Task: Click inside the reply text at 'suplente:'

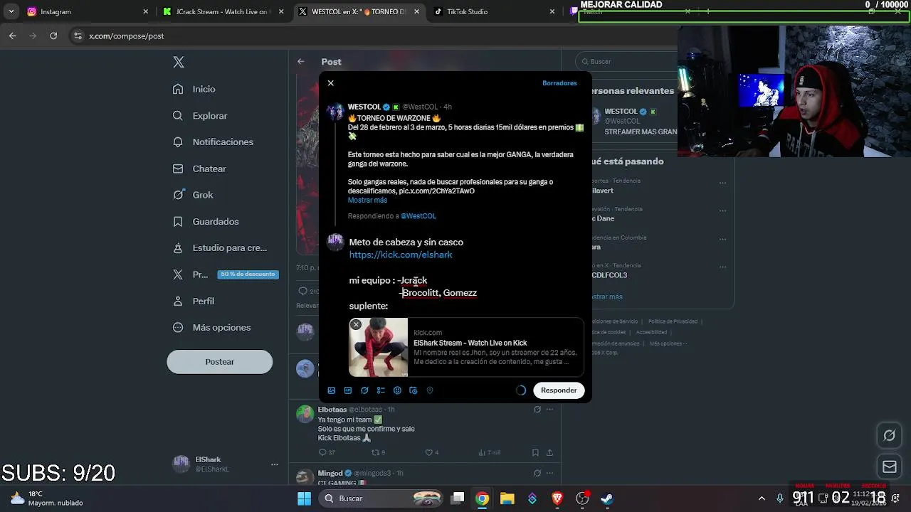Action: 368,306
